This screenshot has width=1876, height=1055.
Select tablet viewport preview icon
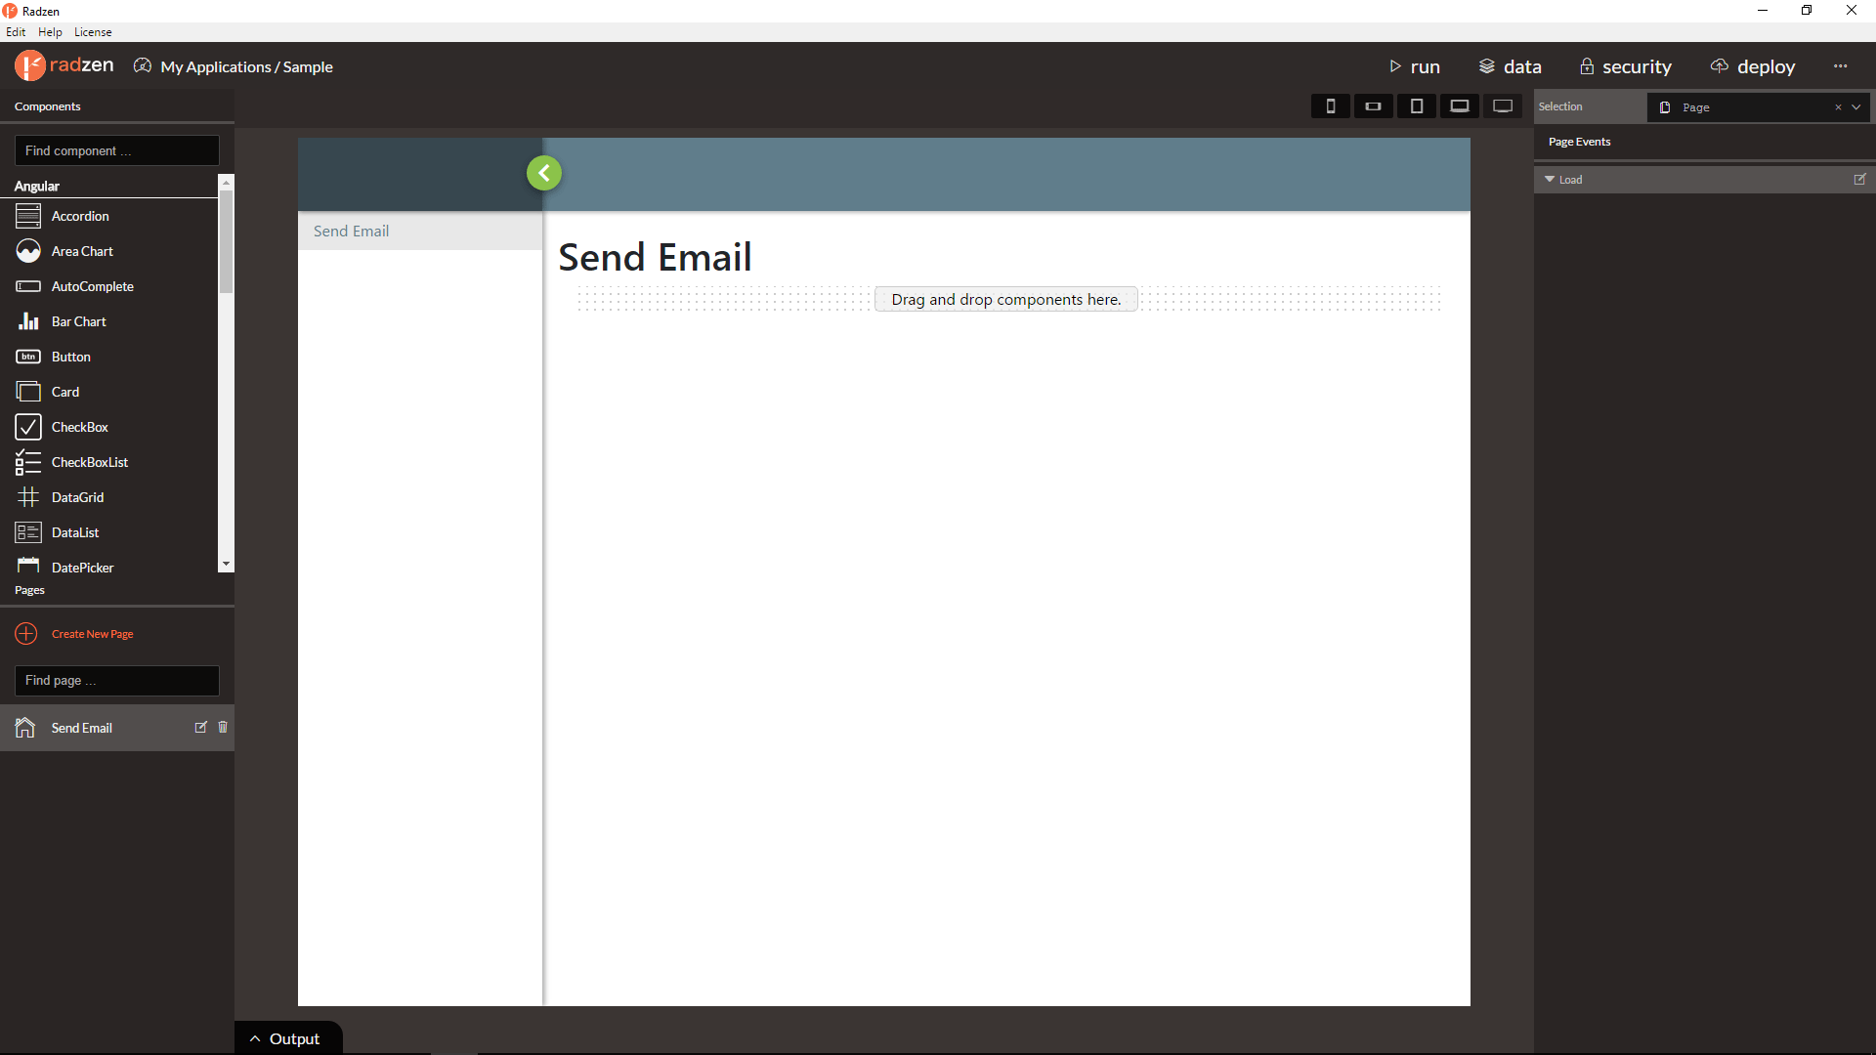point(1416,106)
